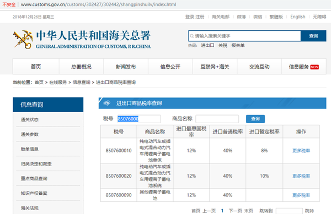Click tariff code cell 8507600090

coord(119,195)
